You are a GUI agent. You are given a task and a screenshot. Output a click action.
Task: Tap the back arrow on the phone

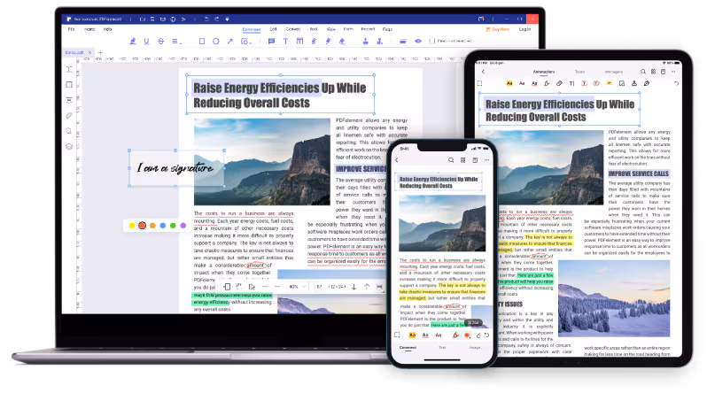coord(397,160)
